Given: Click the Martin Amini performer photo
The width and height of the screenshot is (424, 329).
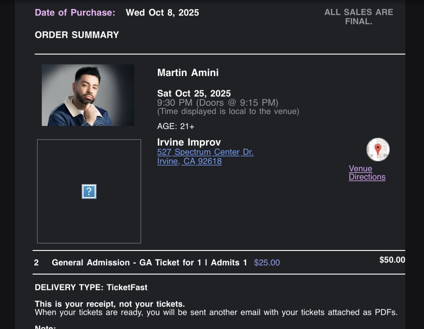Looking at the screenshot, I should coord(88,95).
